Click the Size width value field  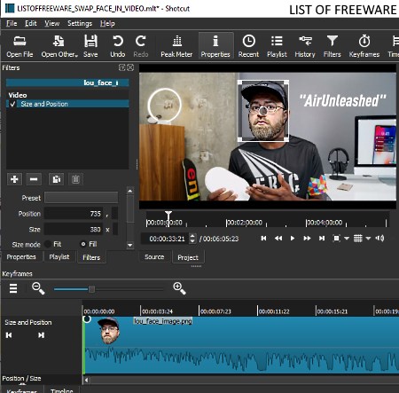tap(74, 229)
